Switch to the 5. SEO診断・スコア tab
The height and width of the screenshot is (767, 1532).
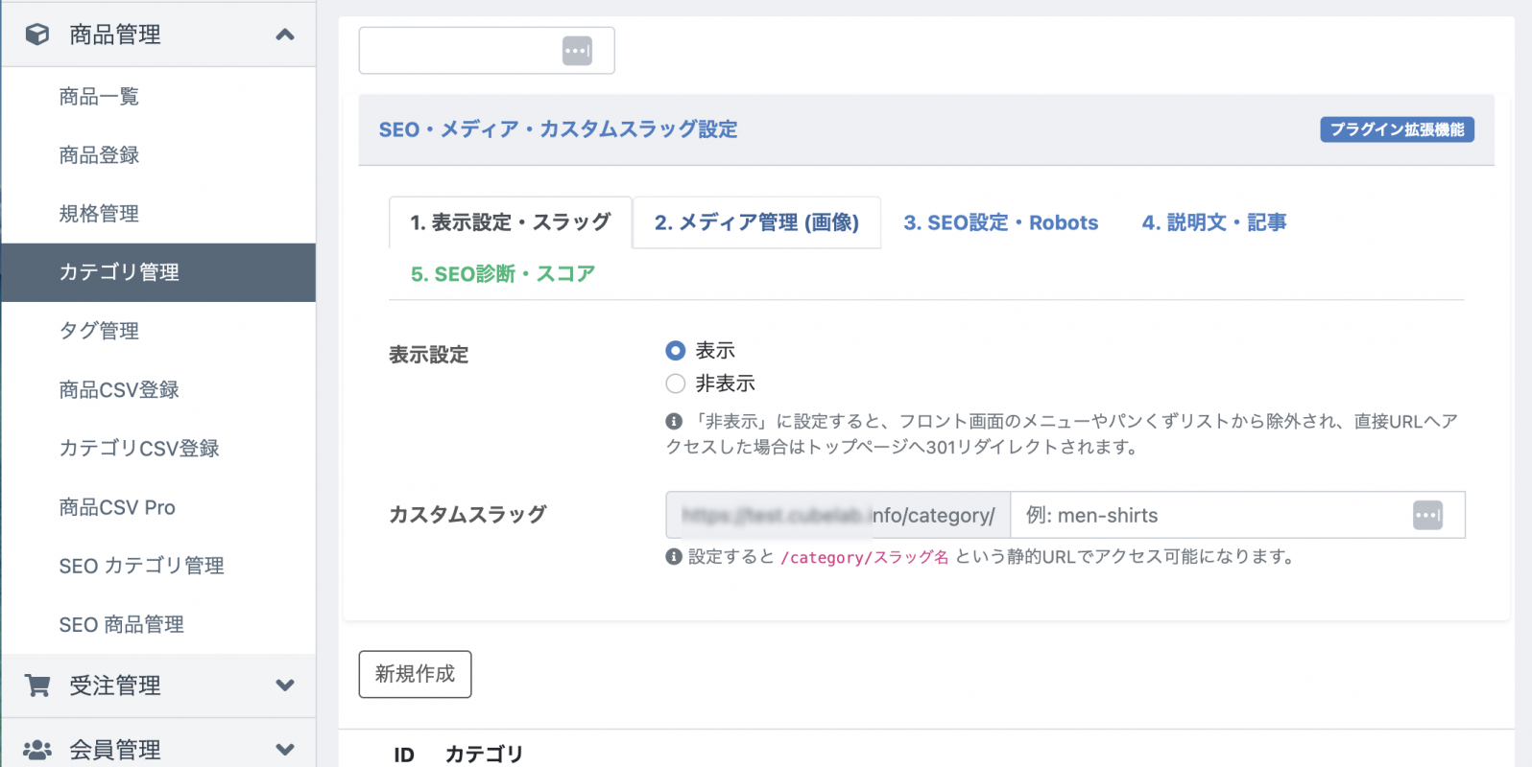503,274
